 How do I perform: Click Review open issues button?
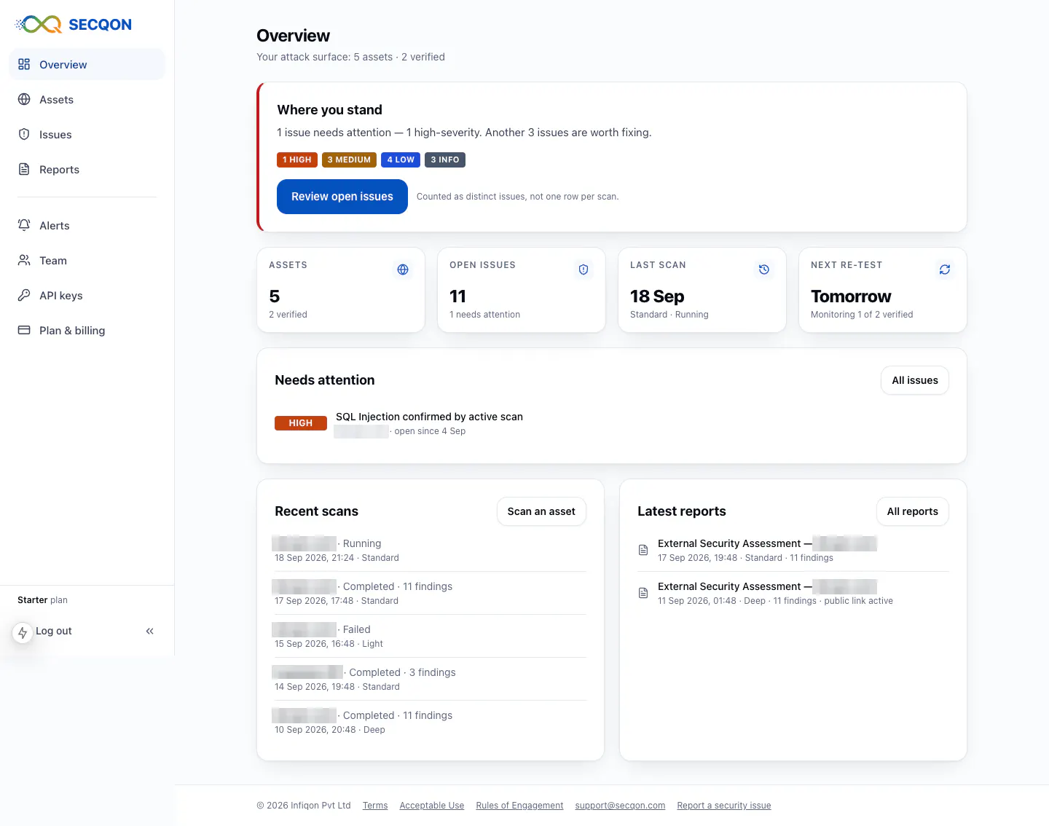342,197
